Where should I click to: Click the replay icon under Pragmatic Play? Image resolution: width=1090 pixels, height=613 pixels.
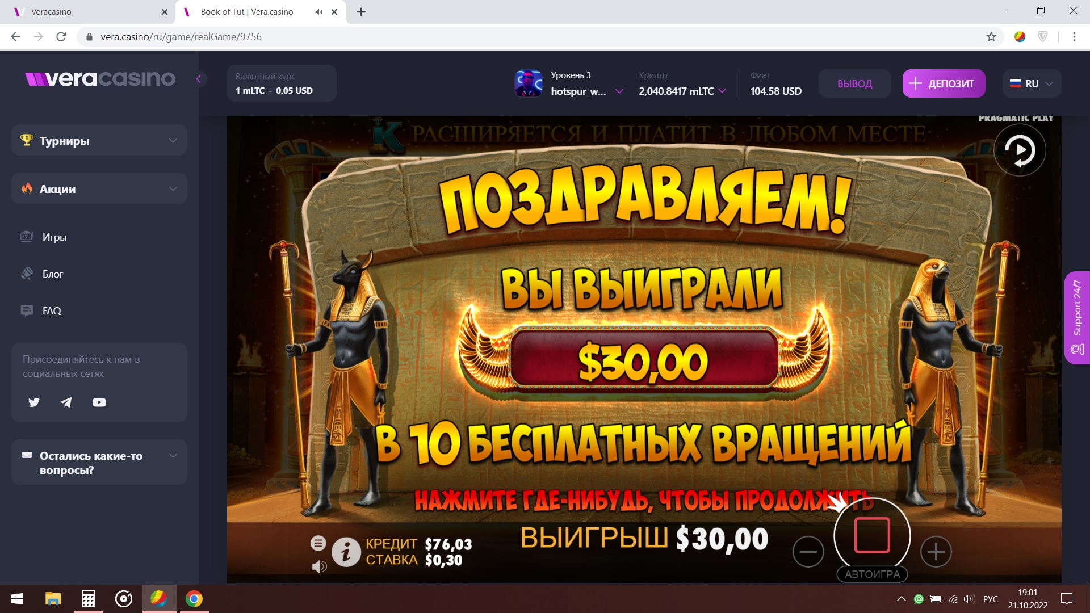pyautogui.click(x=1020, y=150)
